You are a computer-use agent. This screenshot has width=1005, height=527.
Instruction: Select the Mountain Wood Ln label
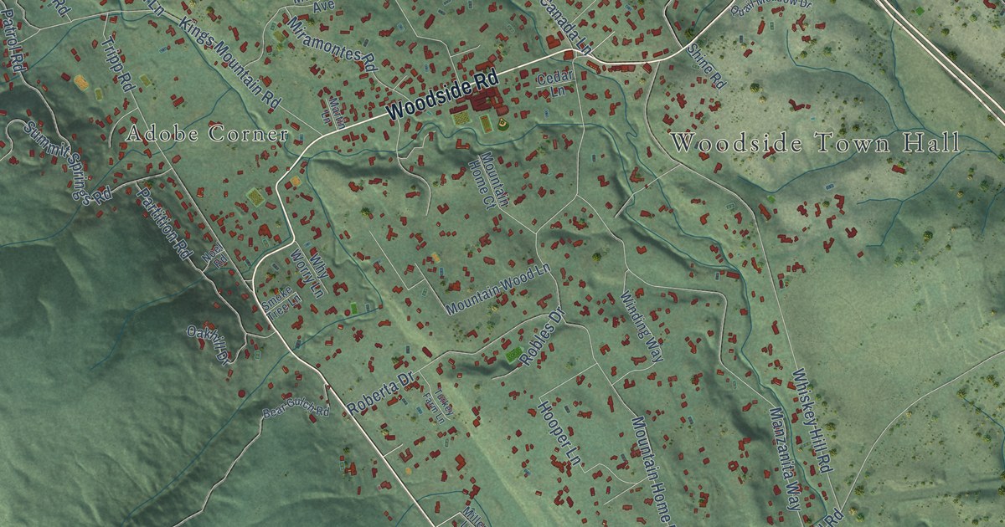point(497,289)
